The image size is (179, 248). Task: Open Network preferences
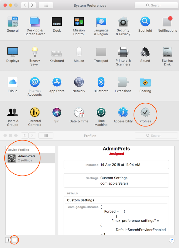(79, 85)
